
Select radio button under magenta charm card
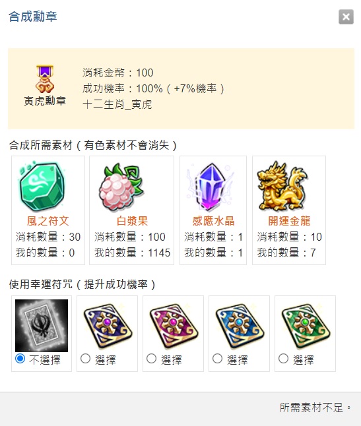click(x=151, y=359)
